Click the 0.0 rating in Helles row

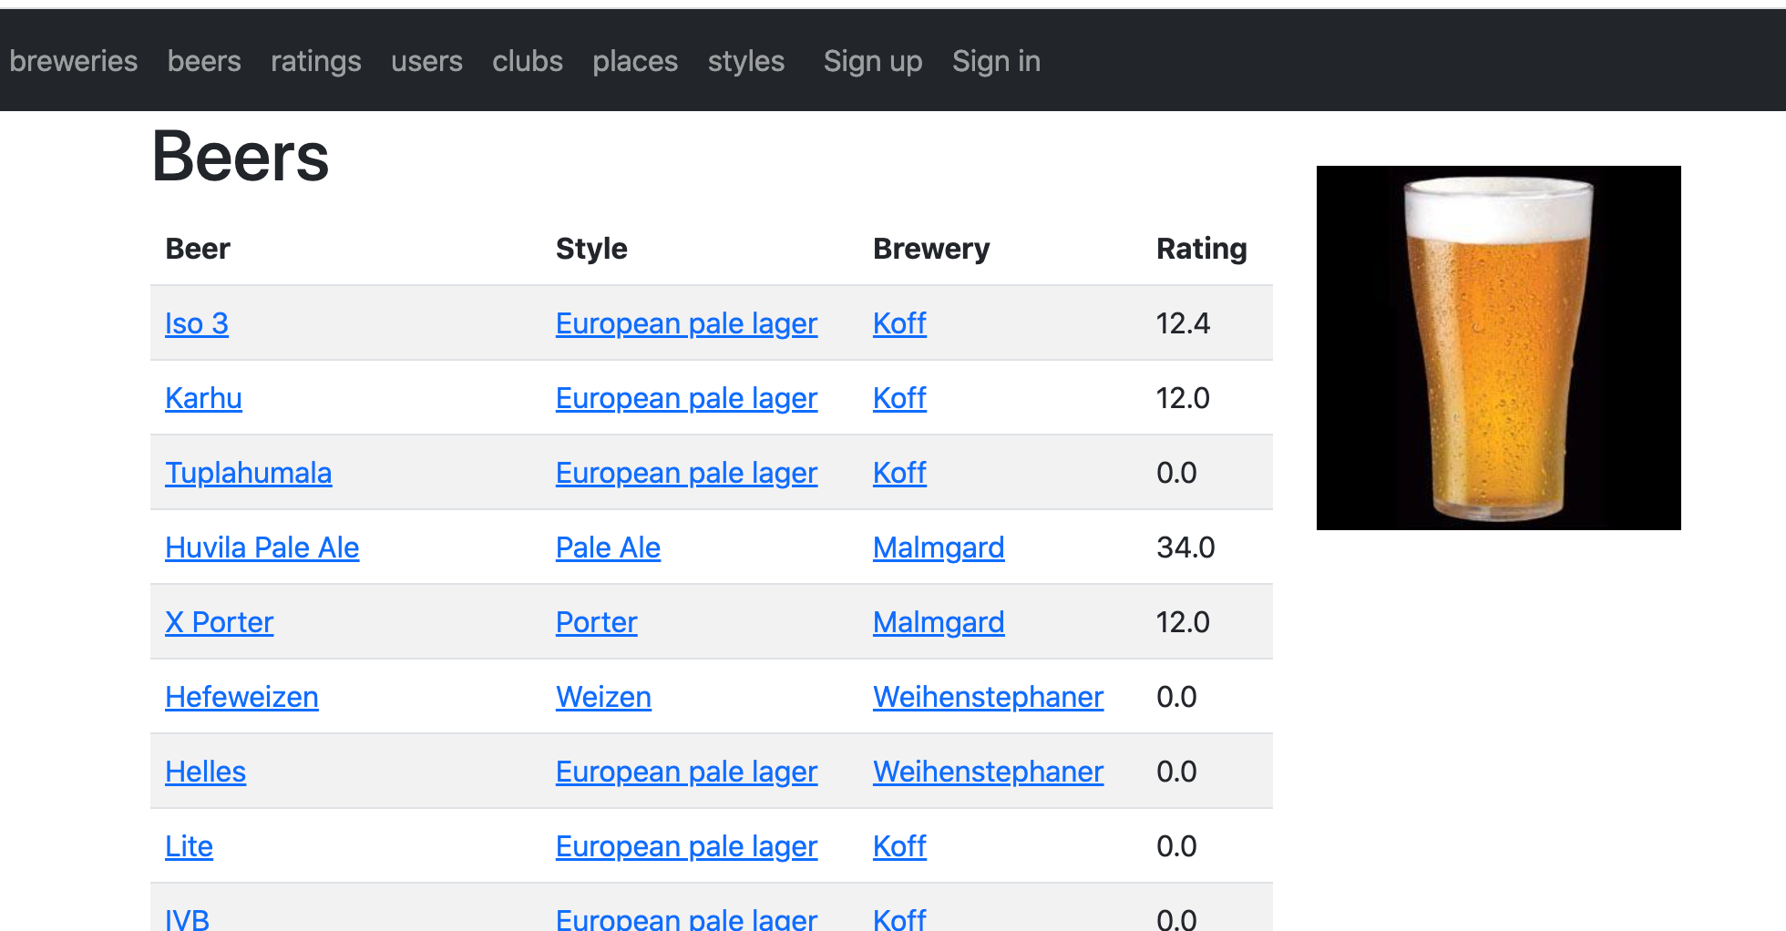pyautogui.click(x=1176, y=772)
